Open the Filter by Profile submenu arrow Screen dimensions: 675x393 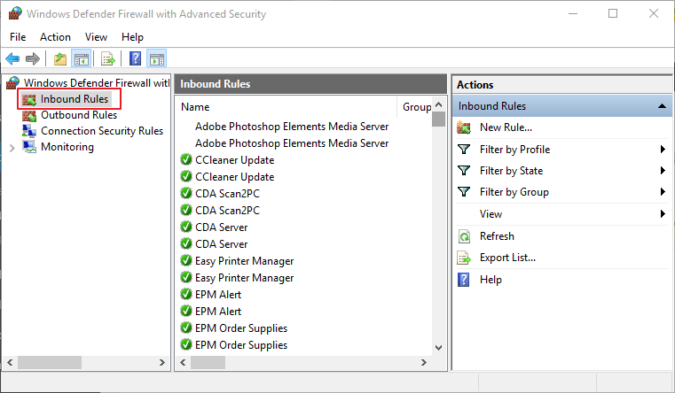tap(663, 150)
